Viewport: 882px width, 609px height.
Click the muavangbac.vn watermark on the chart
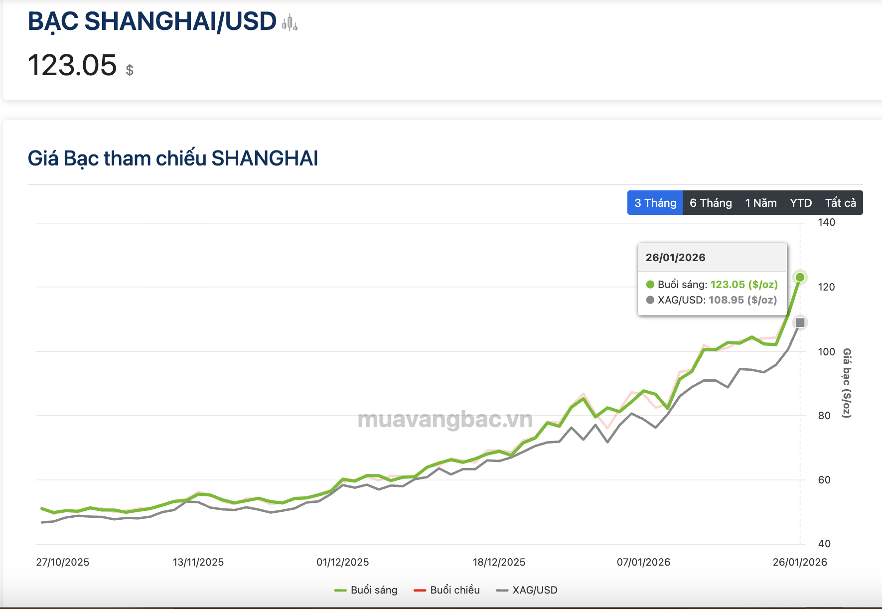(445, 419)
